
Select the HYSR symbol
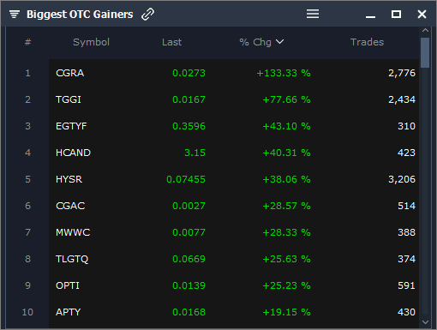point(69,179)
